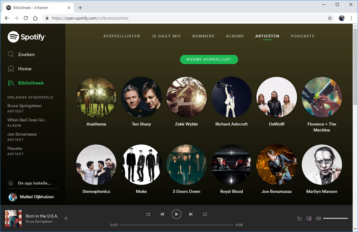
Task: Skip to previous track
Action: [x=162, y=214]
